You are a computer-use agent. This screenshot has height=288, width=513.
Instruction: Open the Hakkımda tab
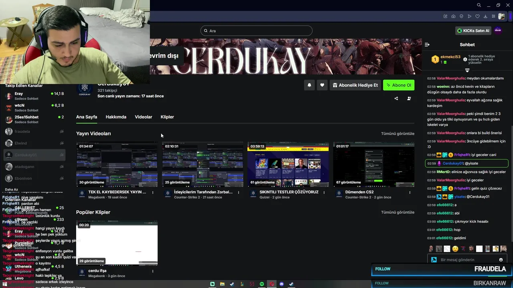(x=116, y=117)
